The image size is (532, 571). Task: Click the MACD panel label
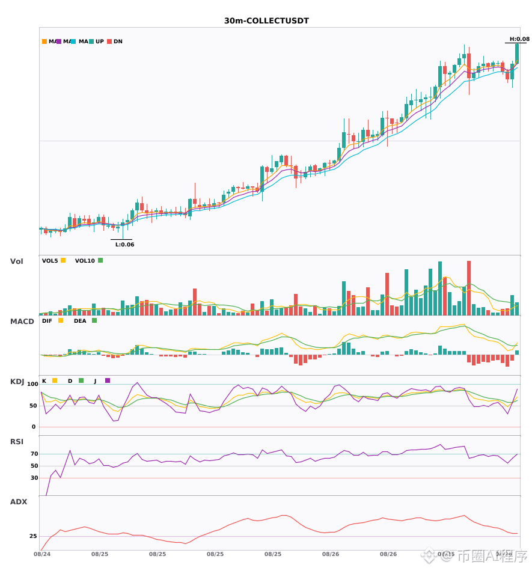22,322
